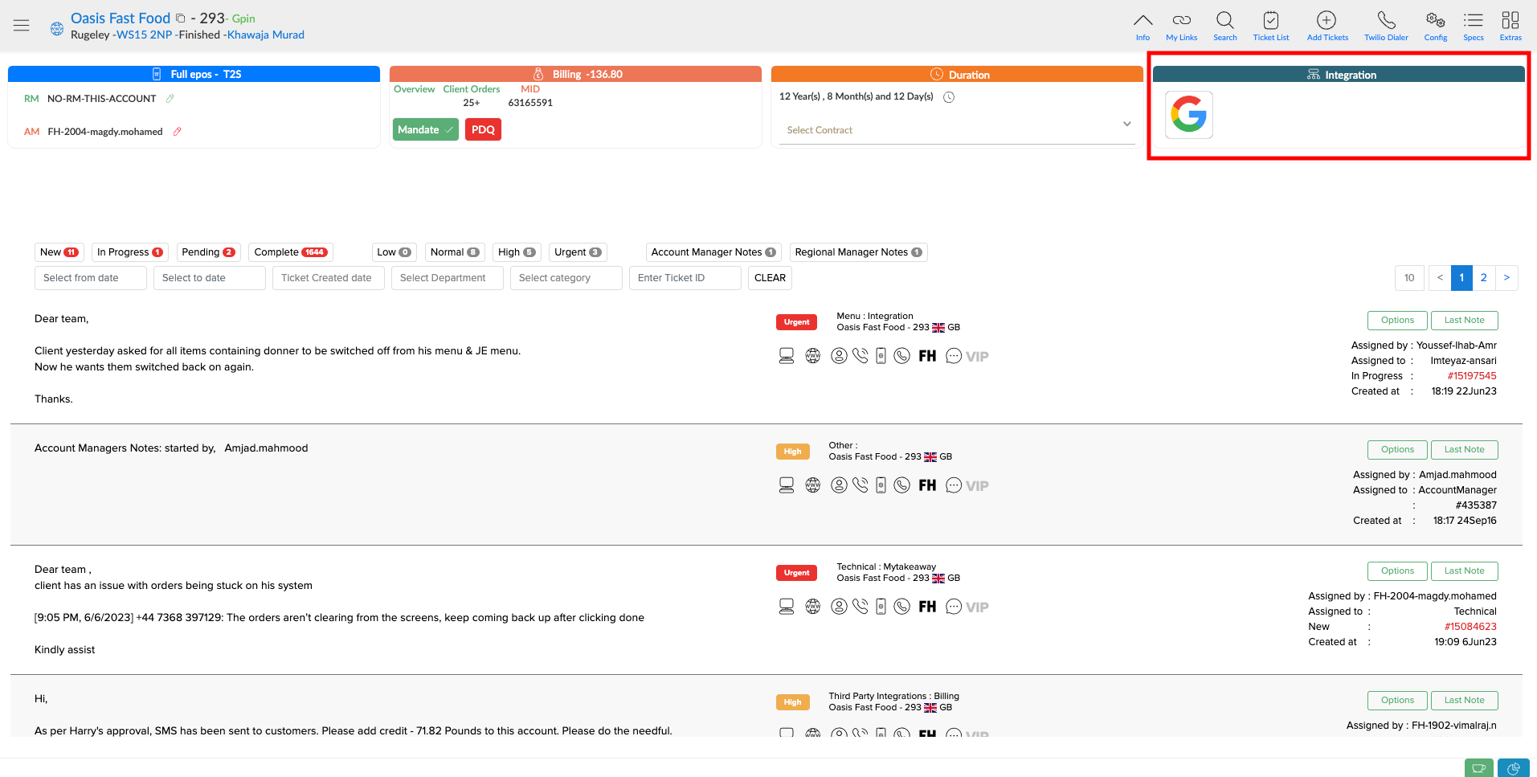The height and width of the screenshot is (777, 1537).
Task: Show Account Manager Notes tickets
Action: [713, 252]
